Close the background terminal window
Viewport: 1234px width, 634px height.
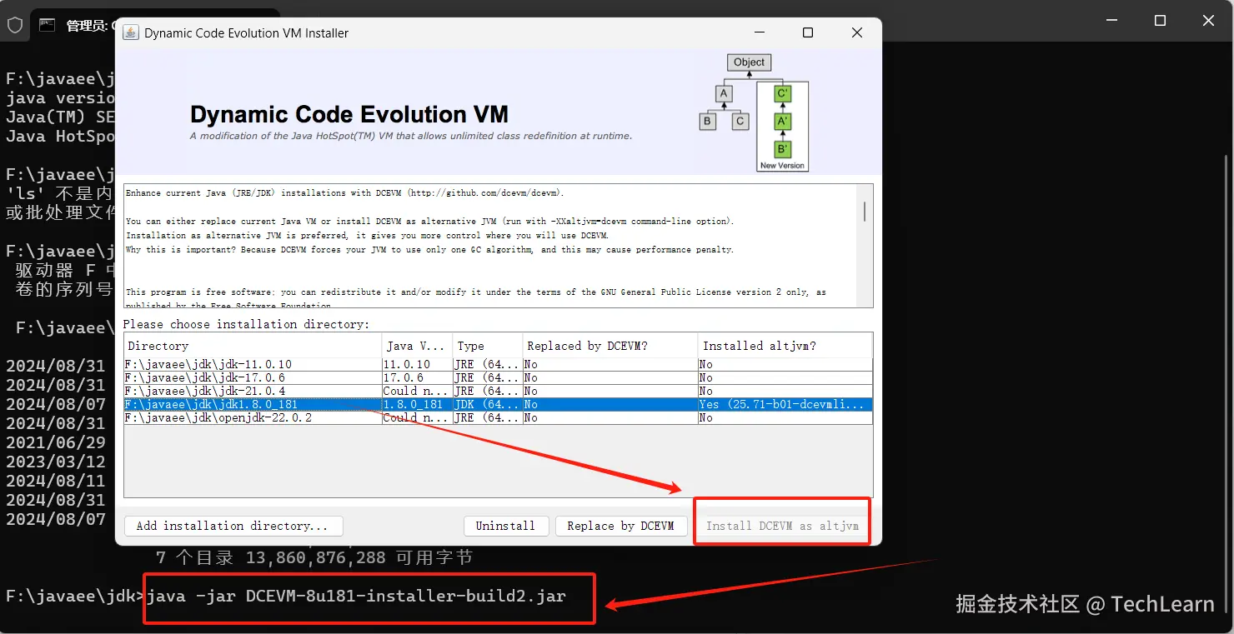pos(1208,21)
